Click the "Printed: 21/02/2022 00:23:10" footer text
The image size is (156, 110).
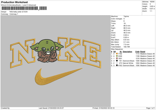103,108
